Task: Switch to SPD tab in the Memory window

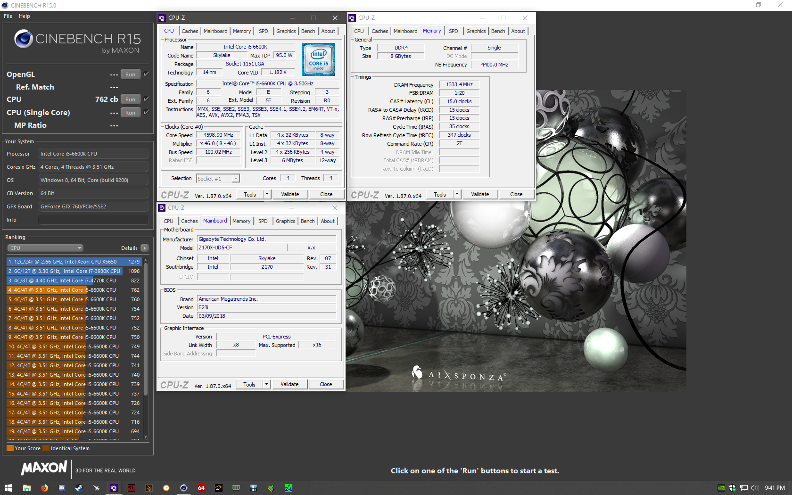Action: [x=454, y=31]
